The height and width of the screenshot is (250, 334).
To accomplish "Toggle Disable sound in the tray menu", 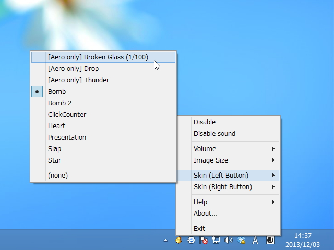I will coord(228,134).
